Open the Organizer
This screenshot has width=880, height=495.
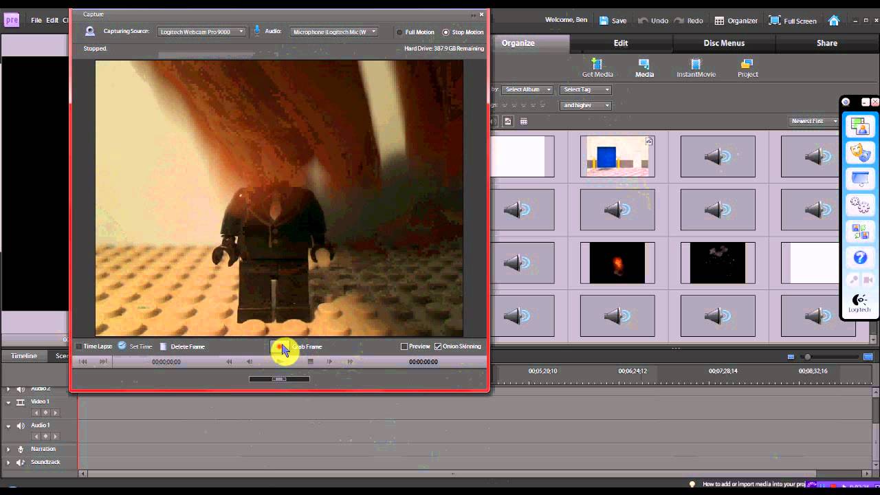(736, 21)
